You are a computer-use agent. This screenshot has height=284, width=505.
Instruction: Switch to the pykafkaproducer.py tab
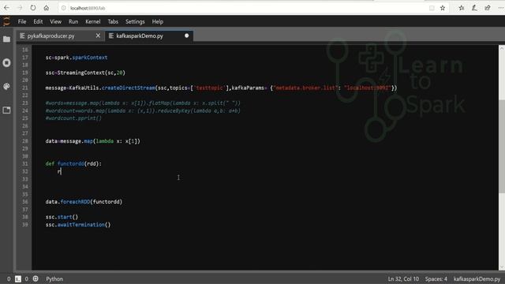50,35
